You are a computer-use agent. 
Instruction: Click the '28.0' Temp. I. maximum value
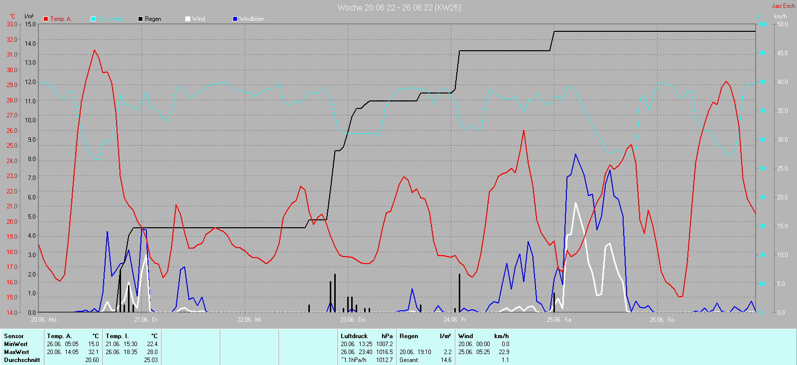pyautogui.click(x=152, y=352)
